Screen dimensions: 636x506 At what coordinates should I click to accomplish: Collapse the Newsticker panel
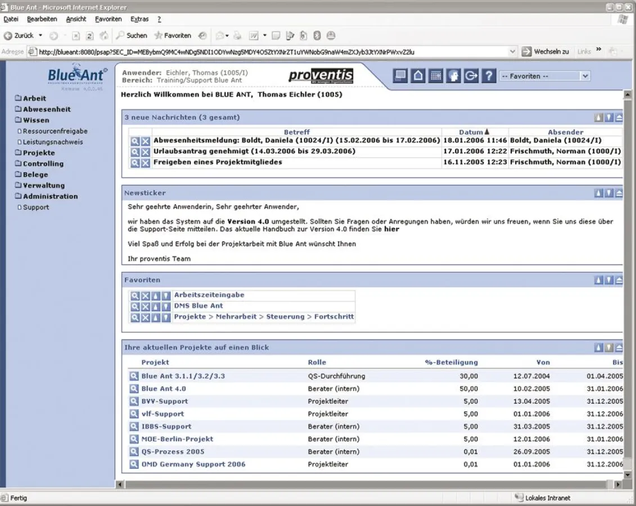point(619,193)
